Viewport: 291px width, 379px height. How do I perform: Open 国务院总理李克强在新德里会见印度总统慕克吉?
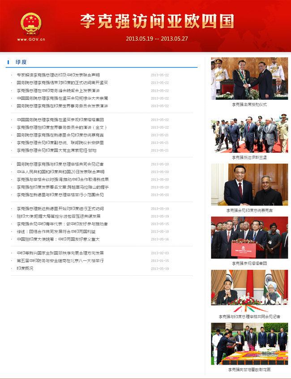pos(60,135)
